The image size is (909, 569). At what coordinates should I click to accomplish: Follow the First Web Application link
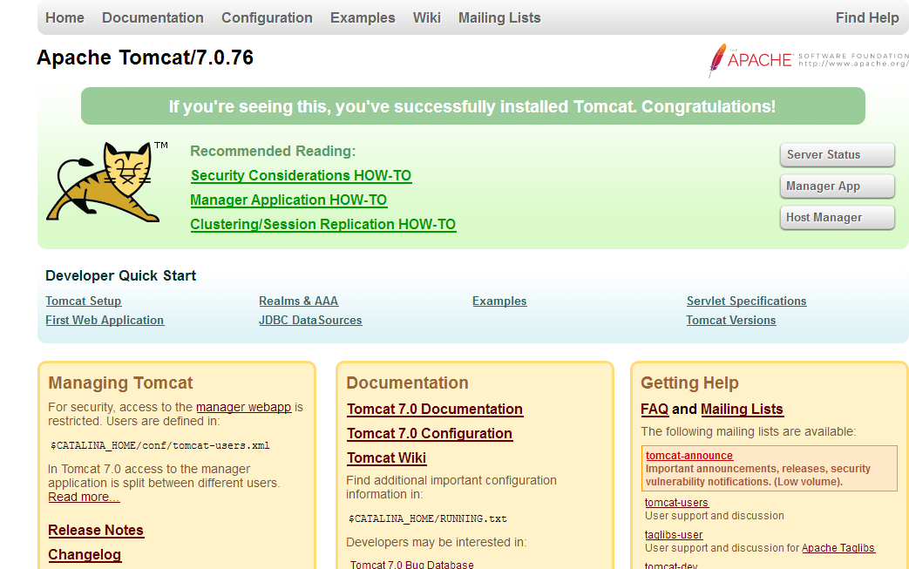(x=105, y=321)
